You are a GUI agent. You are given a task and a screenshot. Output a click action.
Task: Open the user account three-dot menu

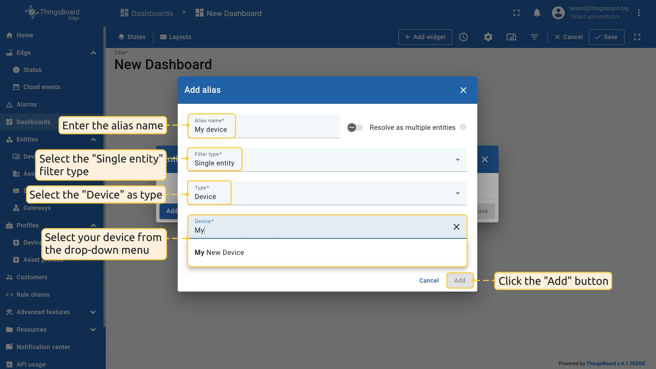pyautogui.click(x=639, y=13)
